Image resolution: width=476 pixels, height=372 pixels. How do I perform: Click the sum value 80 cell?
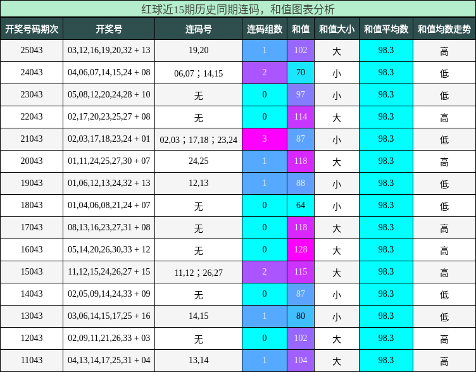tap(301, 316)
